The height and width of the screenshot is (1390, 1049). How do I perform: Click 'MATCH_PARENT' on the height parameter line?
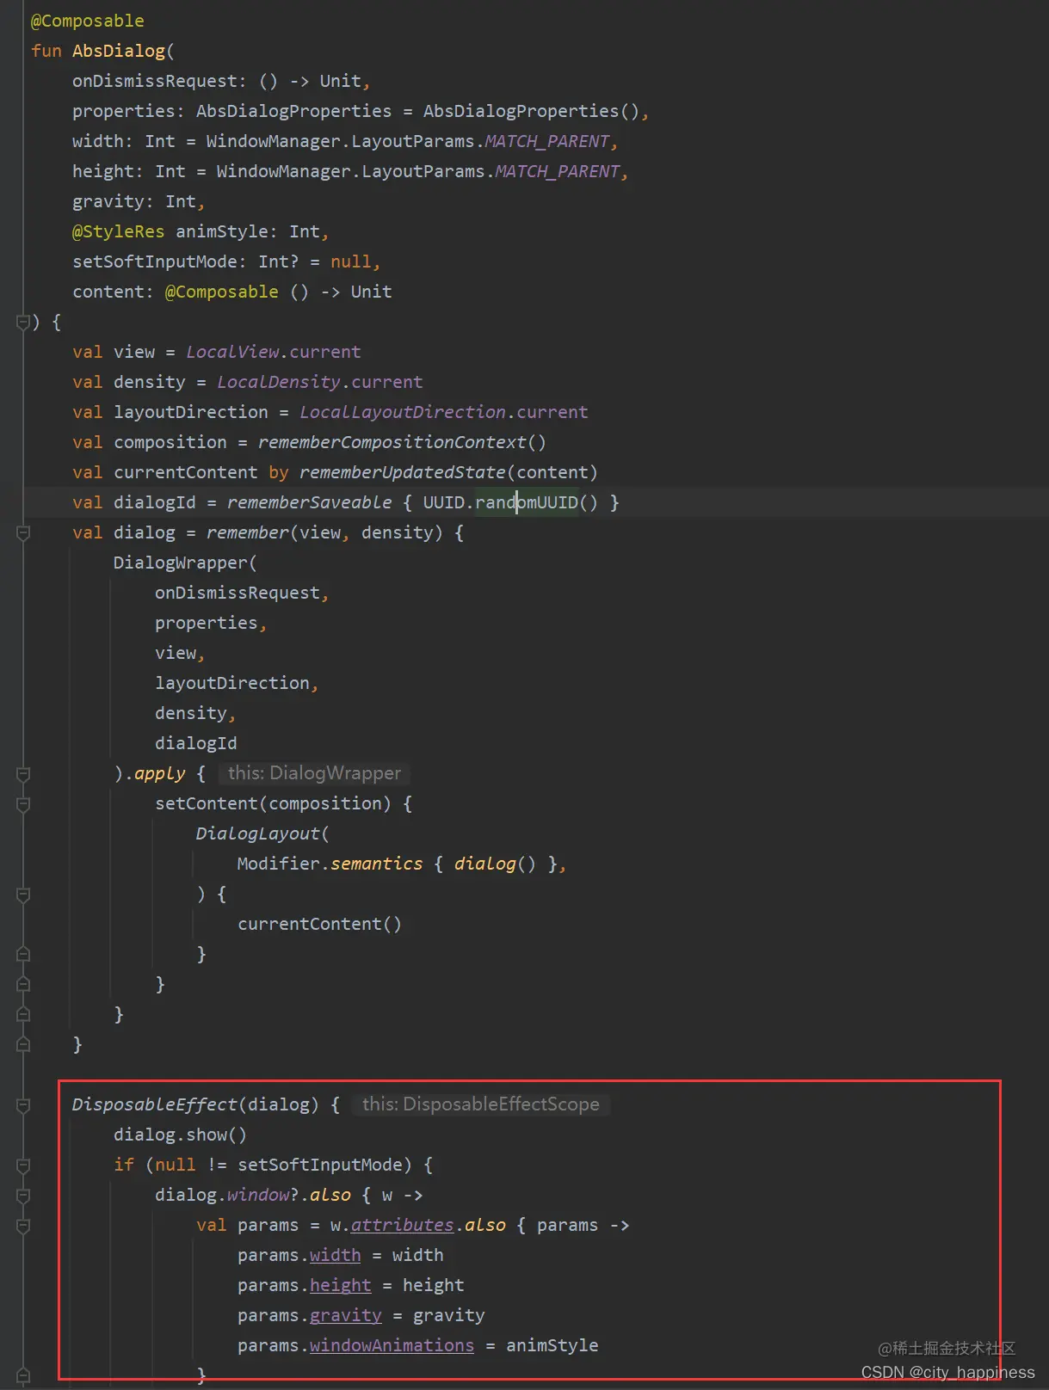pyautogui.click(x=558, y=171)
